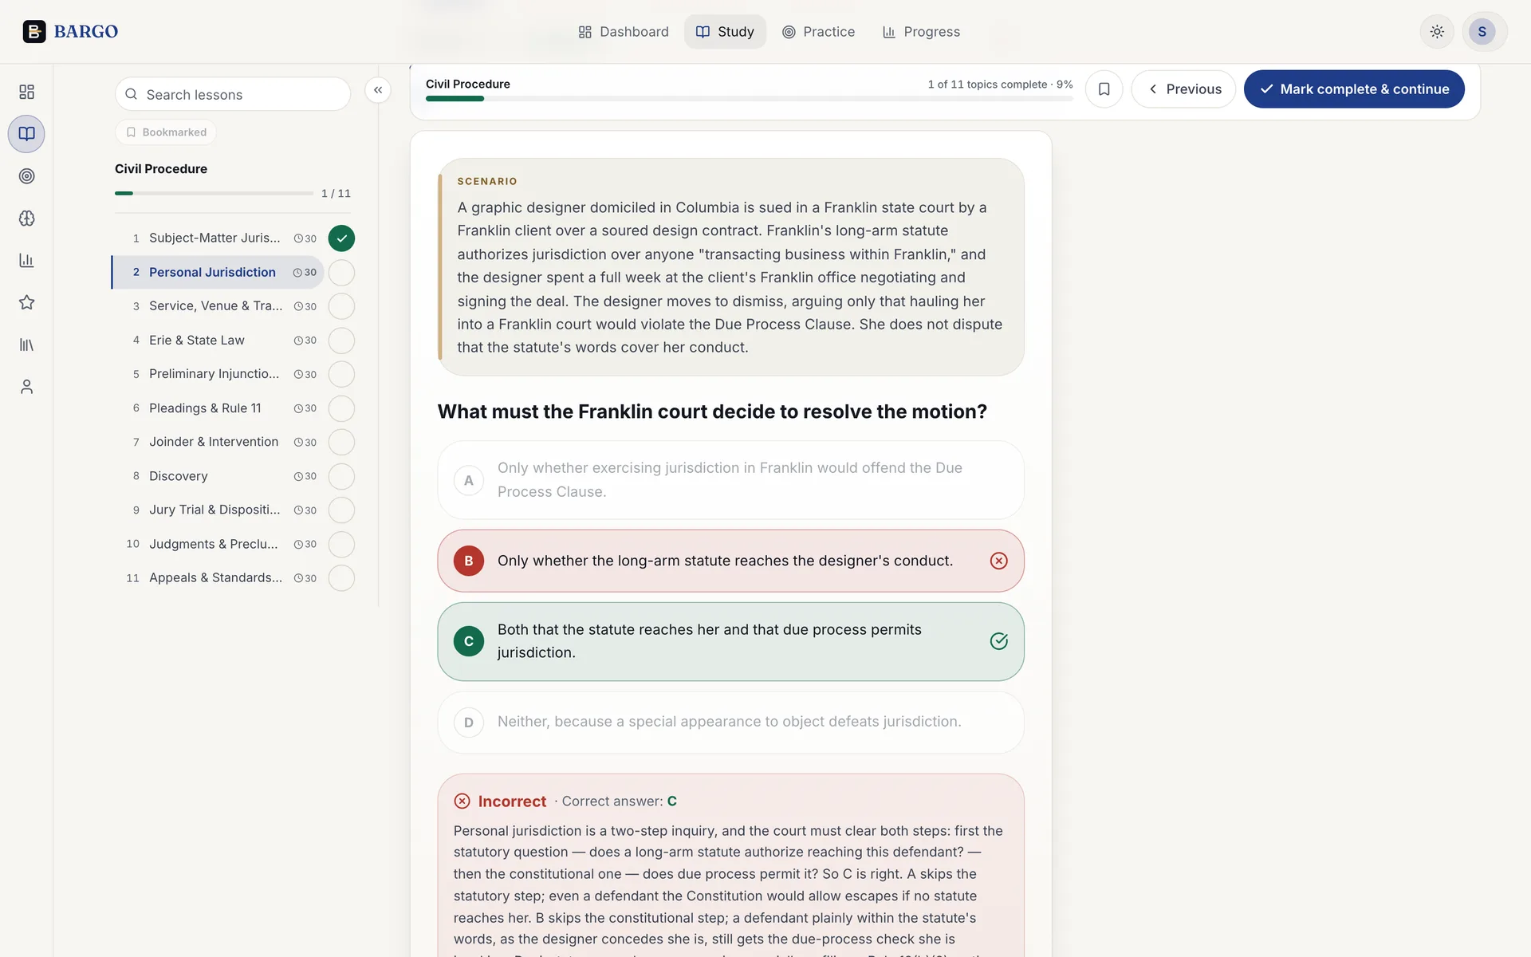Screen dimensions: 1531x957
Task: Go back with the Previous button
Action: (x=1183, y=89)
